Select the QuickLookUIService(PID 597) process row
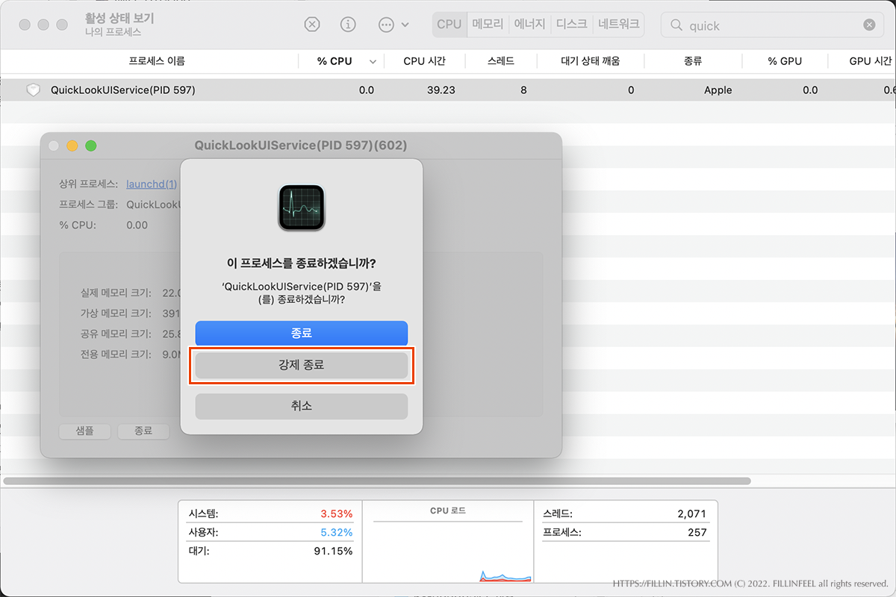 (448, 90)
